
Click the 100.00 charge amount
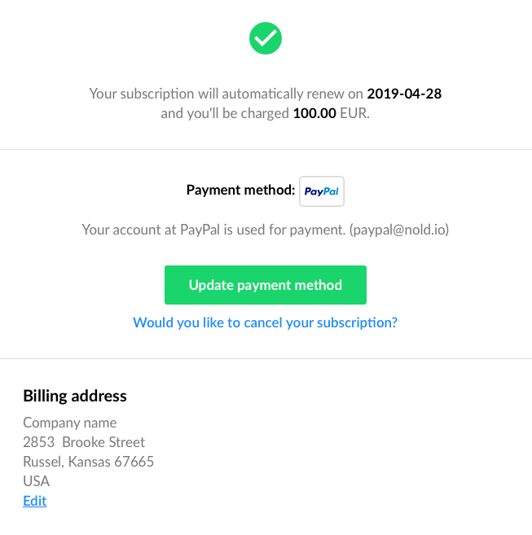[x=314, y=113]
